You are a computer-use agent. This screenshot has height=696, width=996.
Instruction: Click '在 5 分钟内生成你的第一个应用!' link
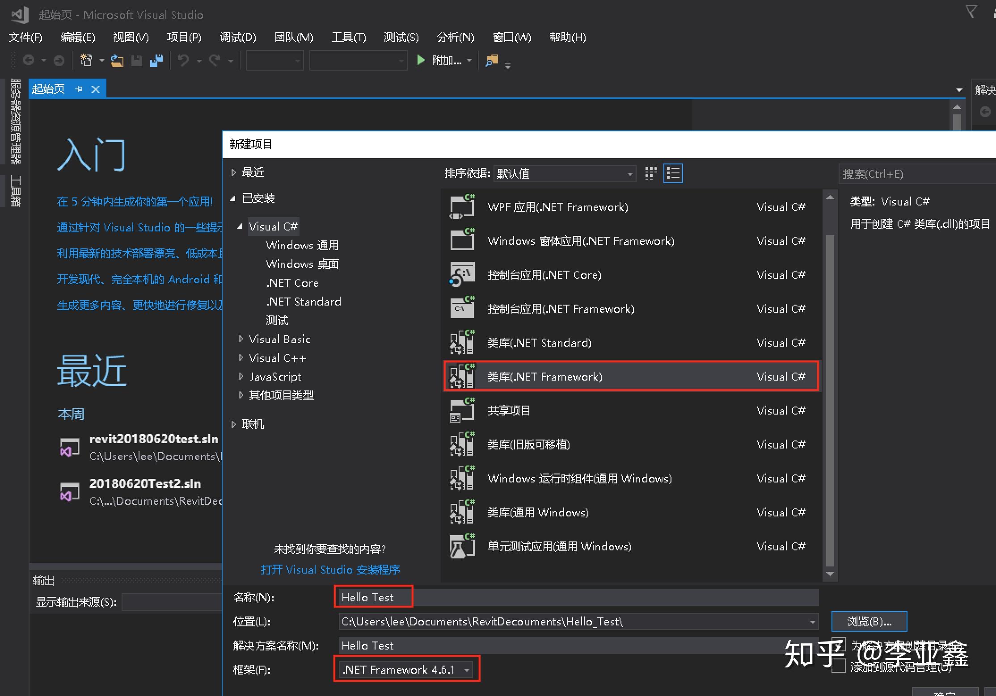135,201
